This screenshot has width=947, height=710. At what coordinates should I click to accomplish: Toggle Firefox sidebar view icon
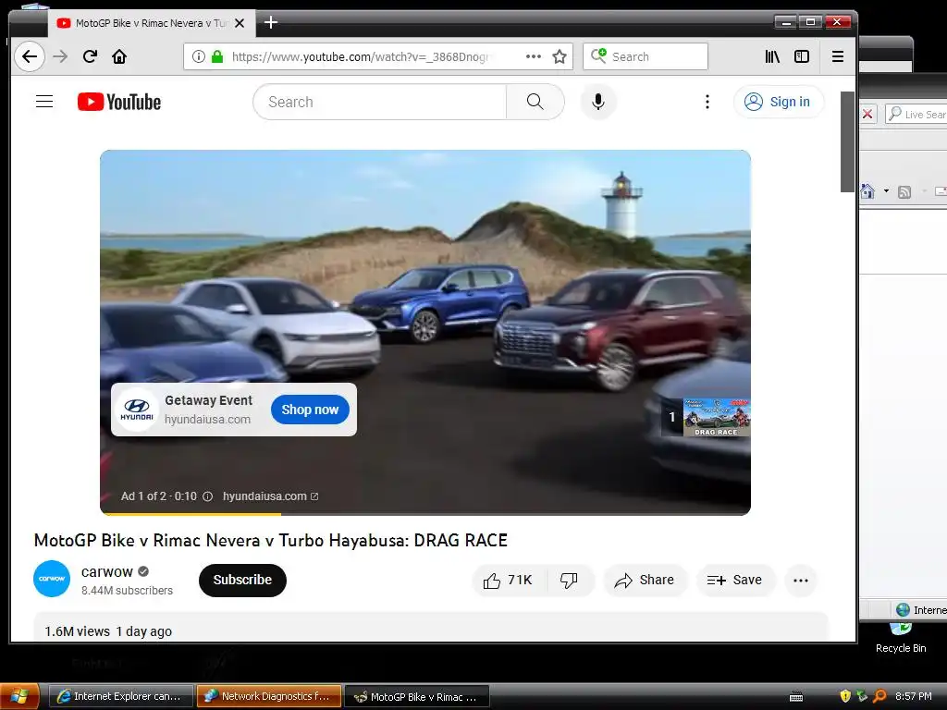[802, 56]
